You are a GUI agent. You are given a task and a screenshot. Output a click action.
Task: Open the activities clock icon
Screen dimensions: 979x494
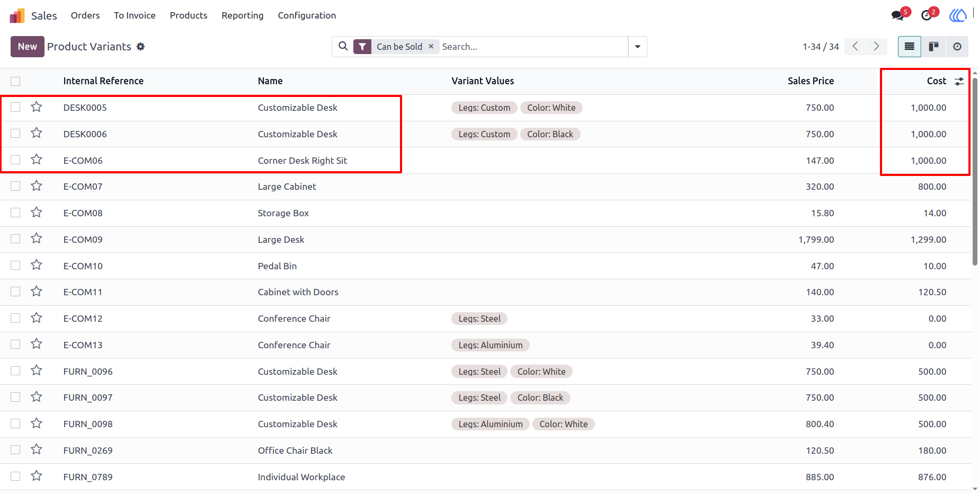[927, 15]
